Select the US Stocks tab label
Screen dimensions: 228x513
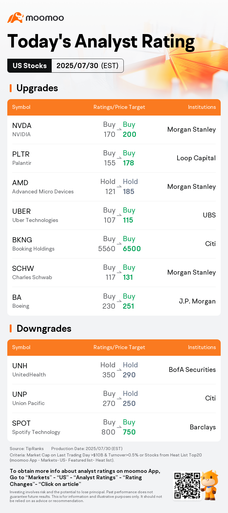pyautogui.click(x=29, y=66)
